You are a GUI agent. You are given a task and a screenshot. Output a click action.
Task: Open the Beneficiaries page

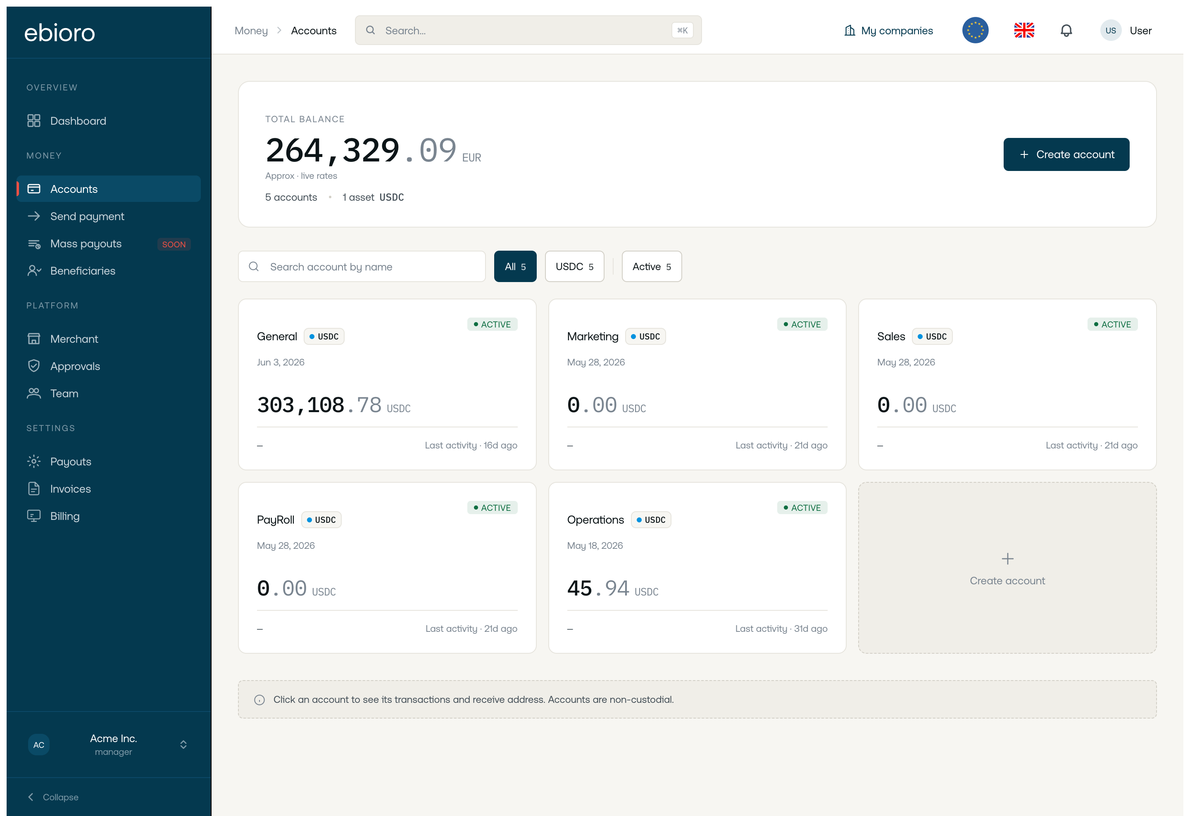(109, 270)
